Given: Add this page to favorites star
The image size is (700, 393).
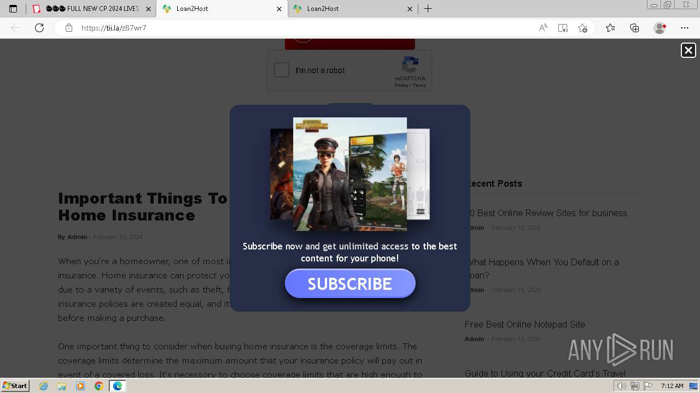Looking at the screenshot, I should [x=582, y=28].
